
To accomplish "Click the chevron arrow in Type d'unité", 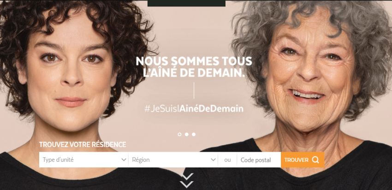I will (124, 160).
